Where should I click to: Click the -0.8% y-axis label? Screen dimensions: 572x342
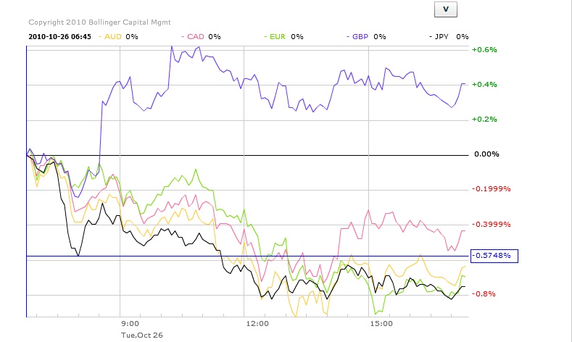point(484,294)
